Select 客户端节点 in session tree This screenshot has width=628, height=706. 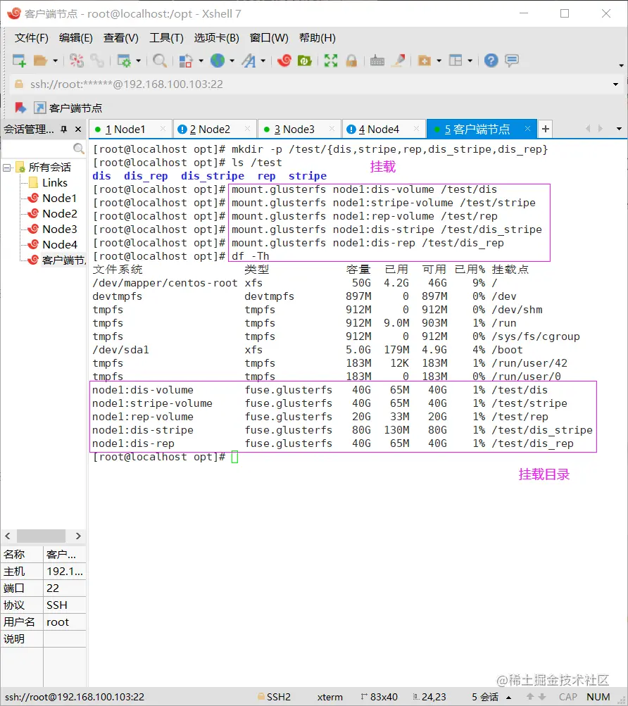coord(63,260)
